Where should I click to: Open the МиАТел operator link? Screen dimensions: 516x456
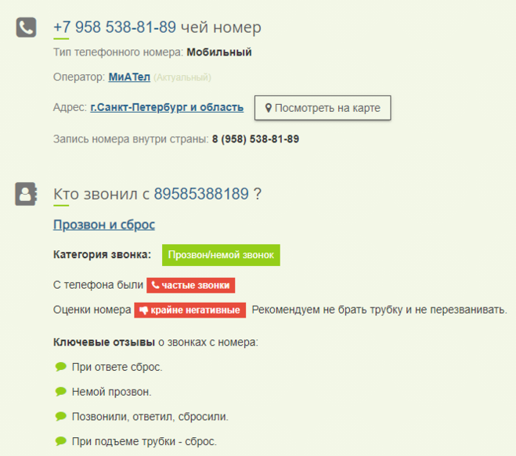click(129, 77)
